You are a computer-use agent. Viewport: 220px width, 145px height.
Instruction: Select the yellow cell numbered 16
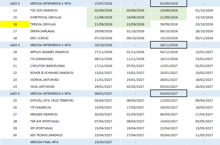pyautogui.click(x=15, y=24)
